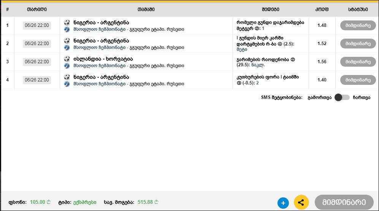Click the soccer ball icon in row 3 ისლანდია - ხორვატია

point(67,59)
